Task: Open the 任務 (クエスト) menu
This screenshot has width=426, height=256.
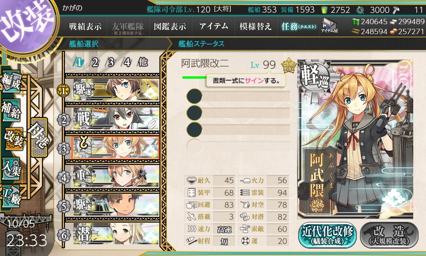Action: (x=298, y=26)
